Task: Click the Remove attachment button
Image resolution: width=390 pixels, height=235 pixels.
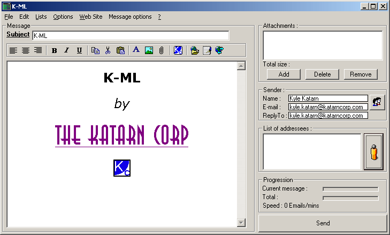Action: tap(361, 74)
